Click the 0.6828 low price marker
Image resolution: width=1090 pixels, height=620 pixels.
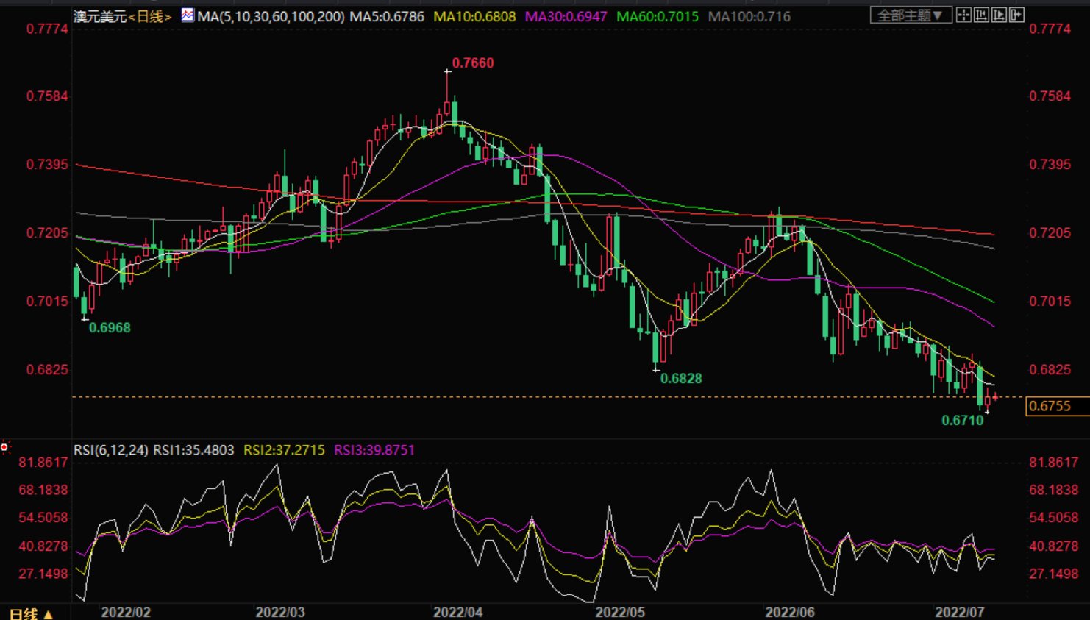pos(681,379)
